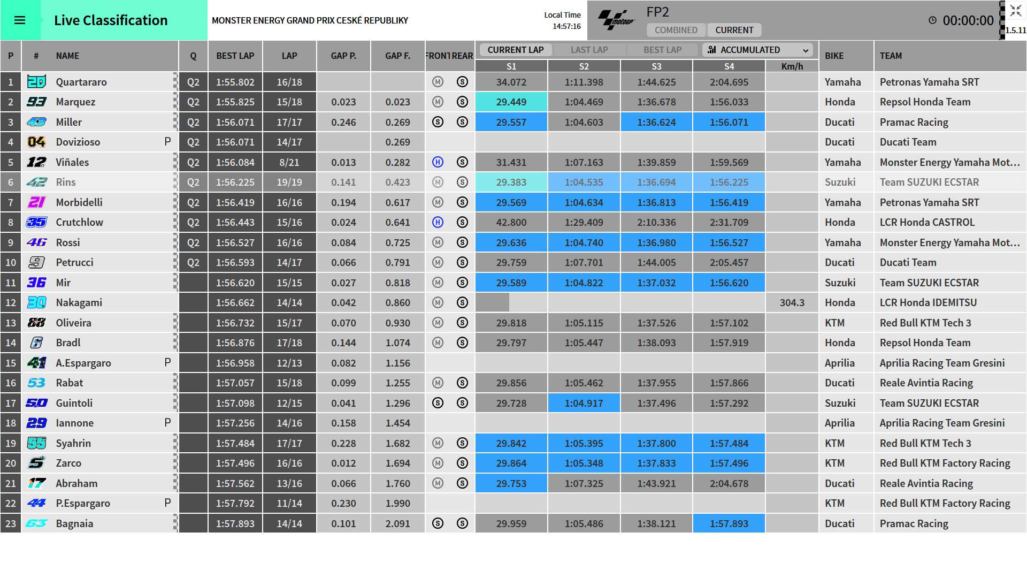1027x578 pixels.
Task: Select the CURRENT LAP tab
Action: click(516, 50)
